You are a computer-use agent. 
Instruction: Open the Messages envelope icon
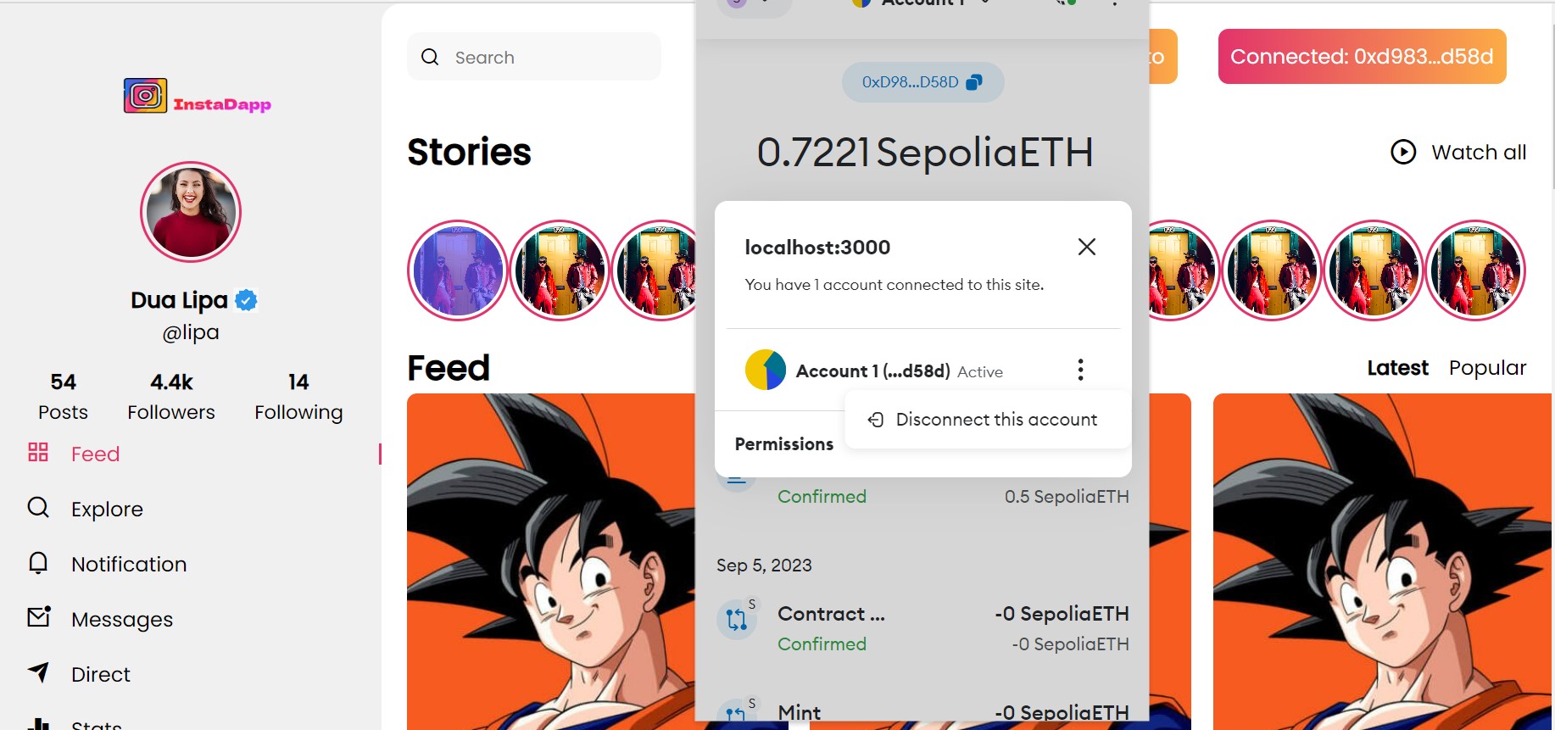(39, 616)
